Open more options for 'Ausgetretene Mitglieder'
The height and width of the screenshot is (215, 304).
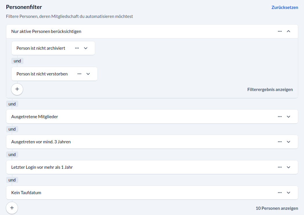(x=280, y=116)
